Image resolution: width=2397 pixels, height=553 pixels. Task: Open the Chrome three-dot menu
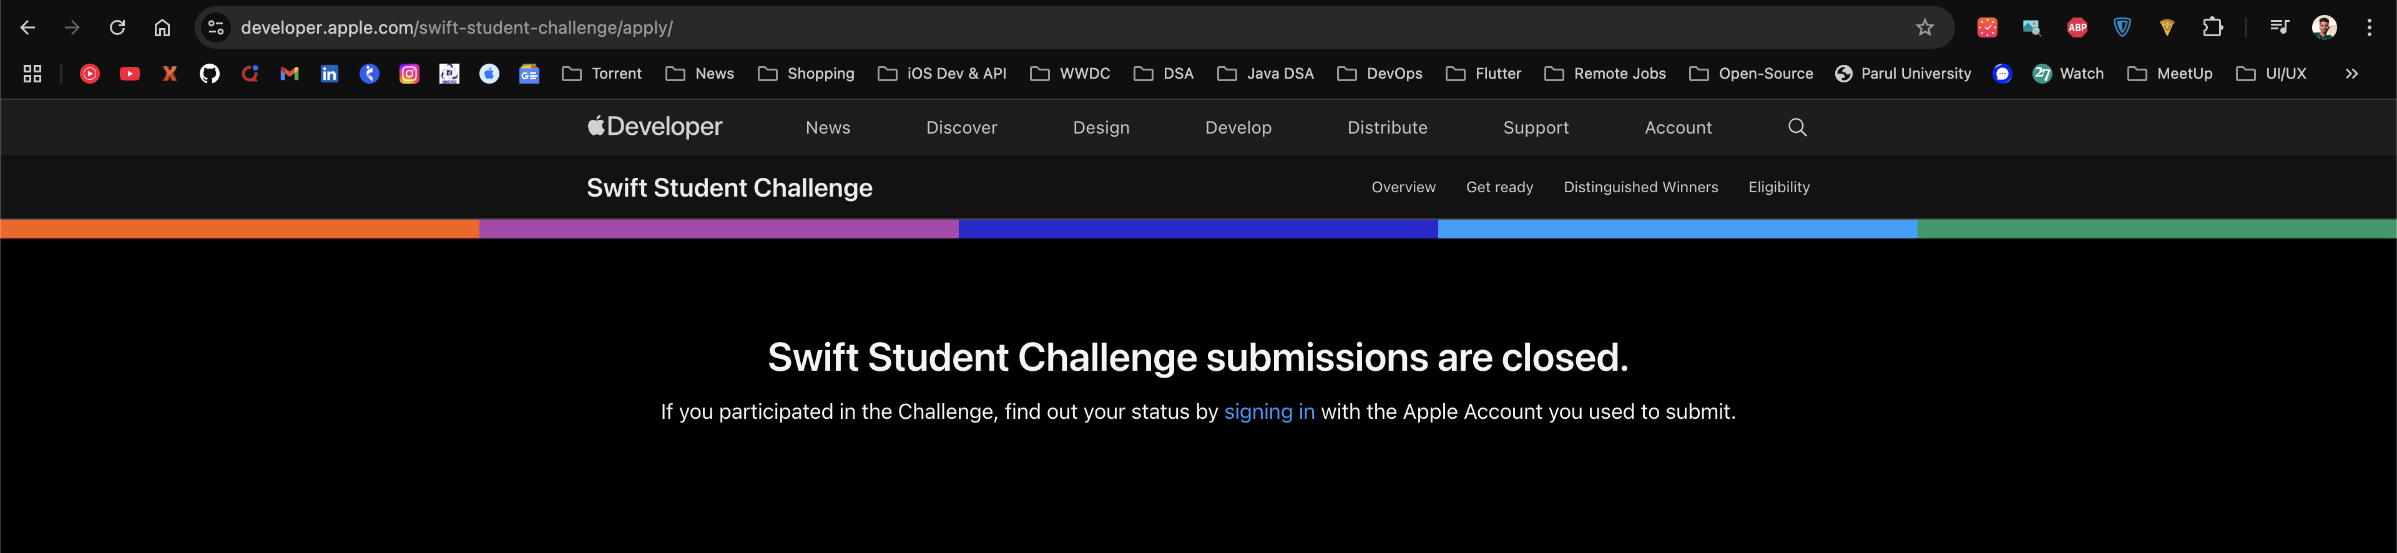[x=2369, y=28]
